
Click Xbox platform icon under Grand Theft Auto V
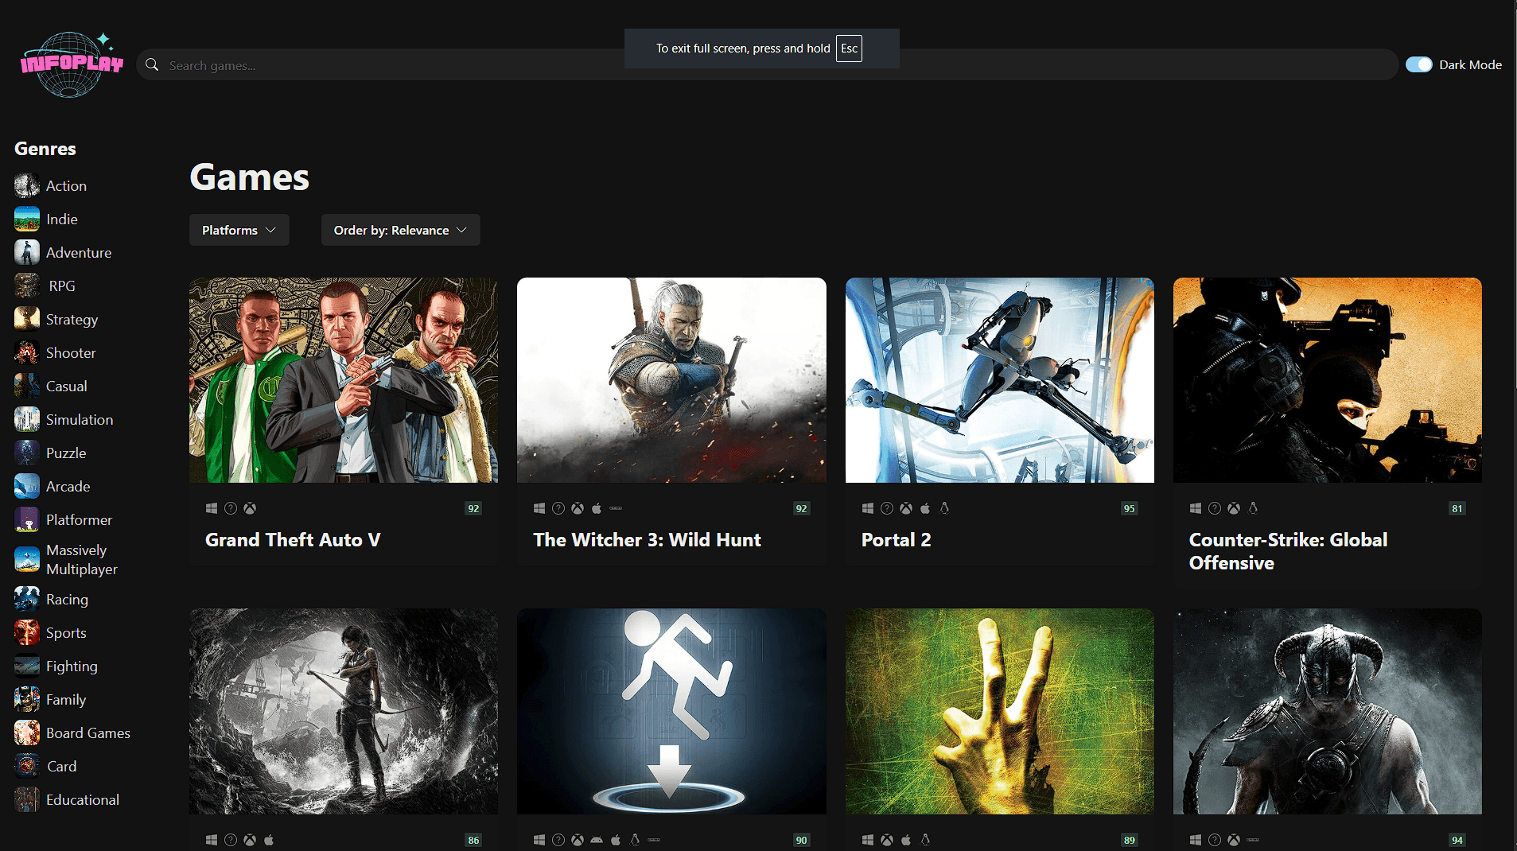click(250, 508)
